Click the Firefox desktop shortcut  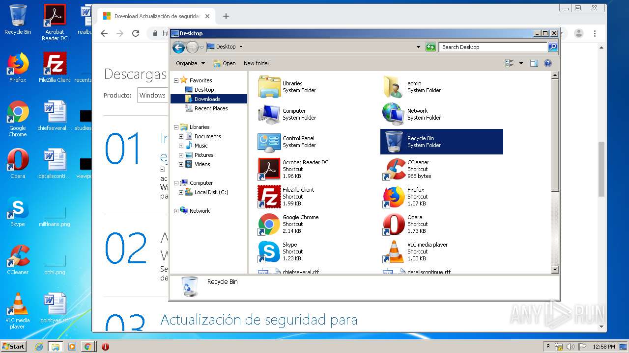[18, 68]
